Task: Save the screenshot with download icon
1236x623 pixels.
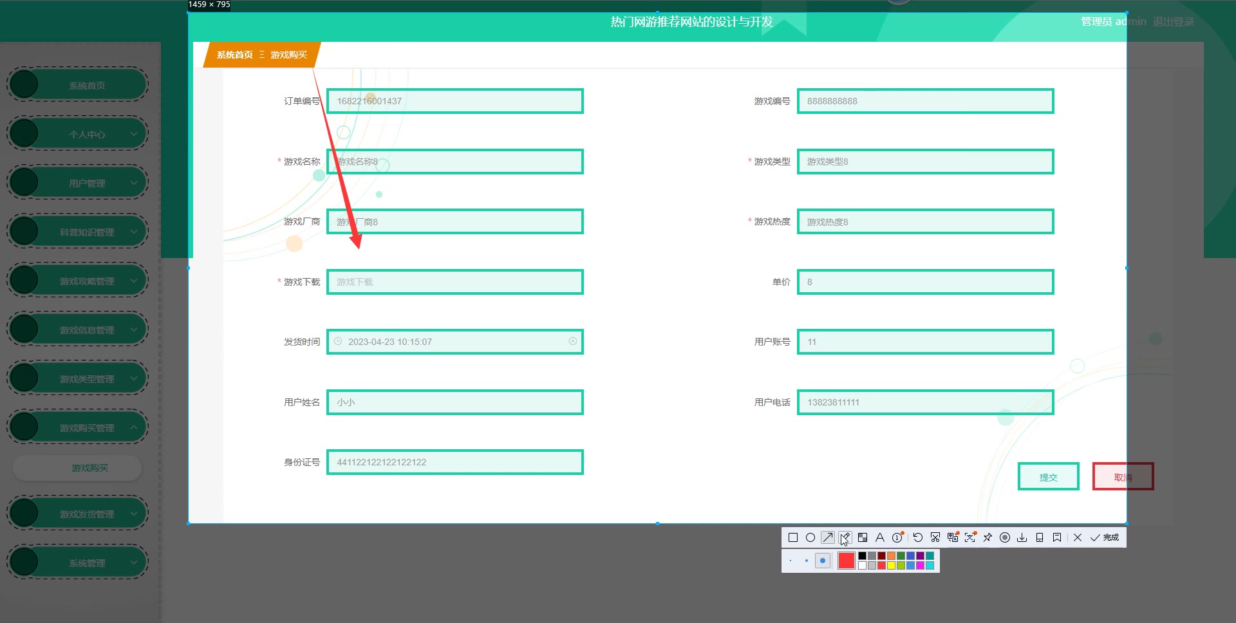Action: (1022, 537)
